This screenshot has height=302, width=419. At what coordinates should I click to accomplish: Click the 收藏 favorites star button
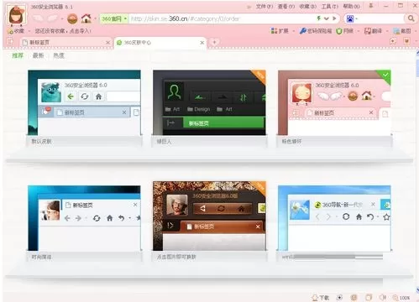16,31
